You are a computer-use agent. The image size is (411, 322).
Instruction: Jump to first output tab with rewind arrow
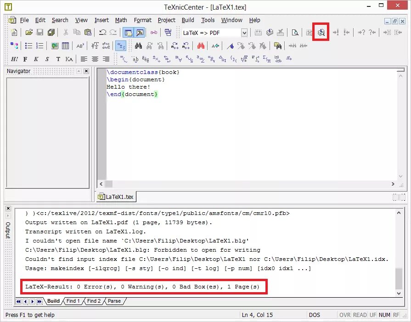(x=18, y=301)
